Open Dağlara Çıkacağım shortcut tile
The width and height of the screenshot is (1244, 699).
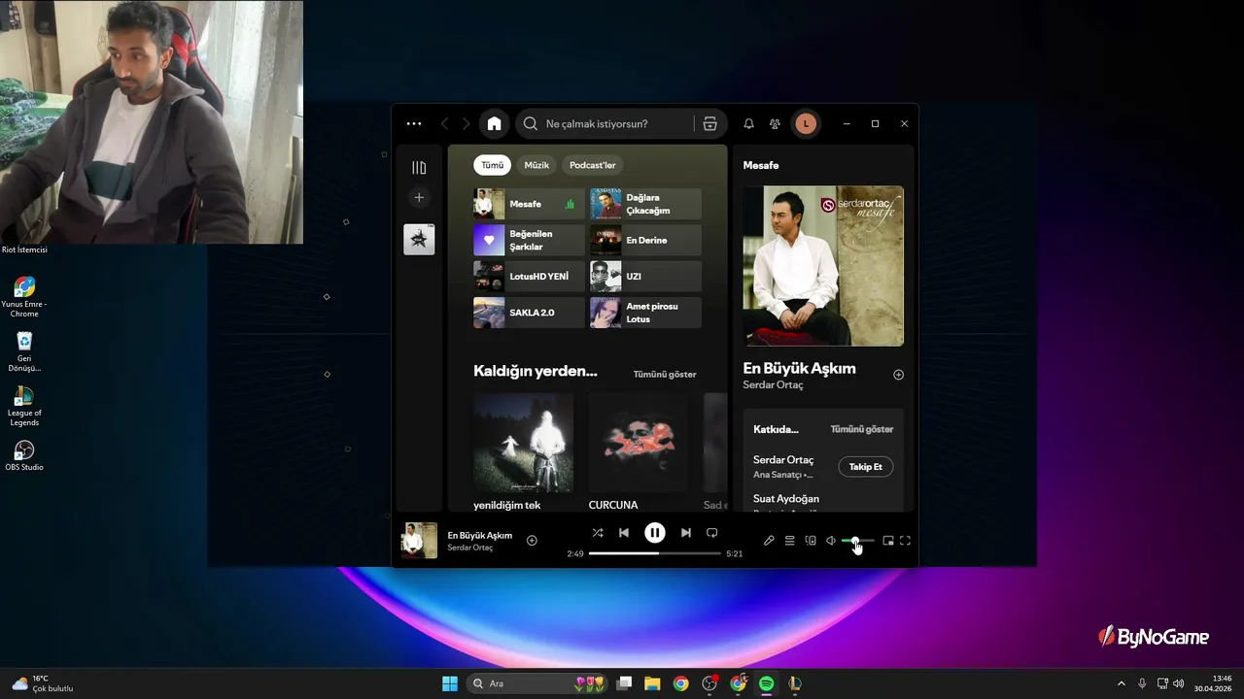pyautogui.click(x=645, y=204)
